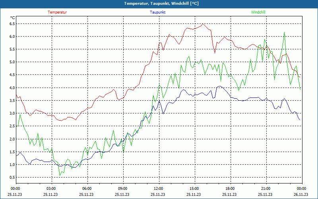The height and width of the screenshot is (199, 318).
Task: Click the 6,5 y-axis value
Action: click(x=12, y=24)
